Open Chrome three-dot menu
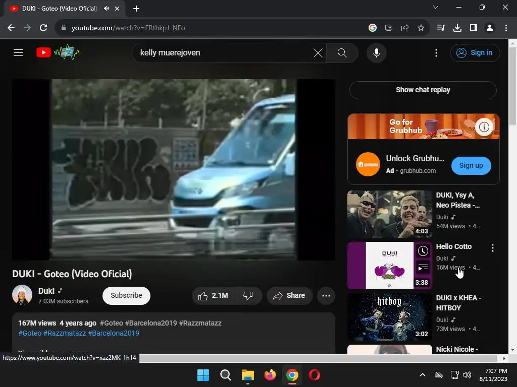The image size is (517, 387). click(x=506, y=28)
